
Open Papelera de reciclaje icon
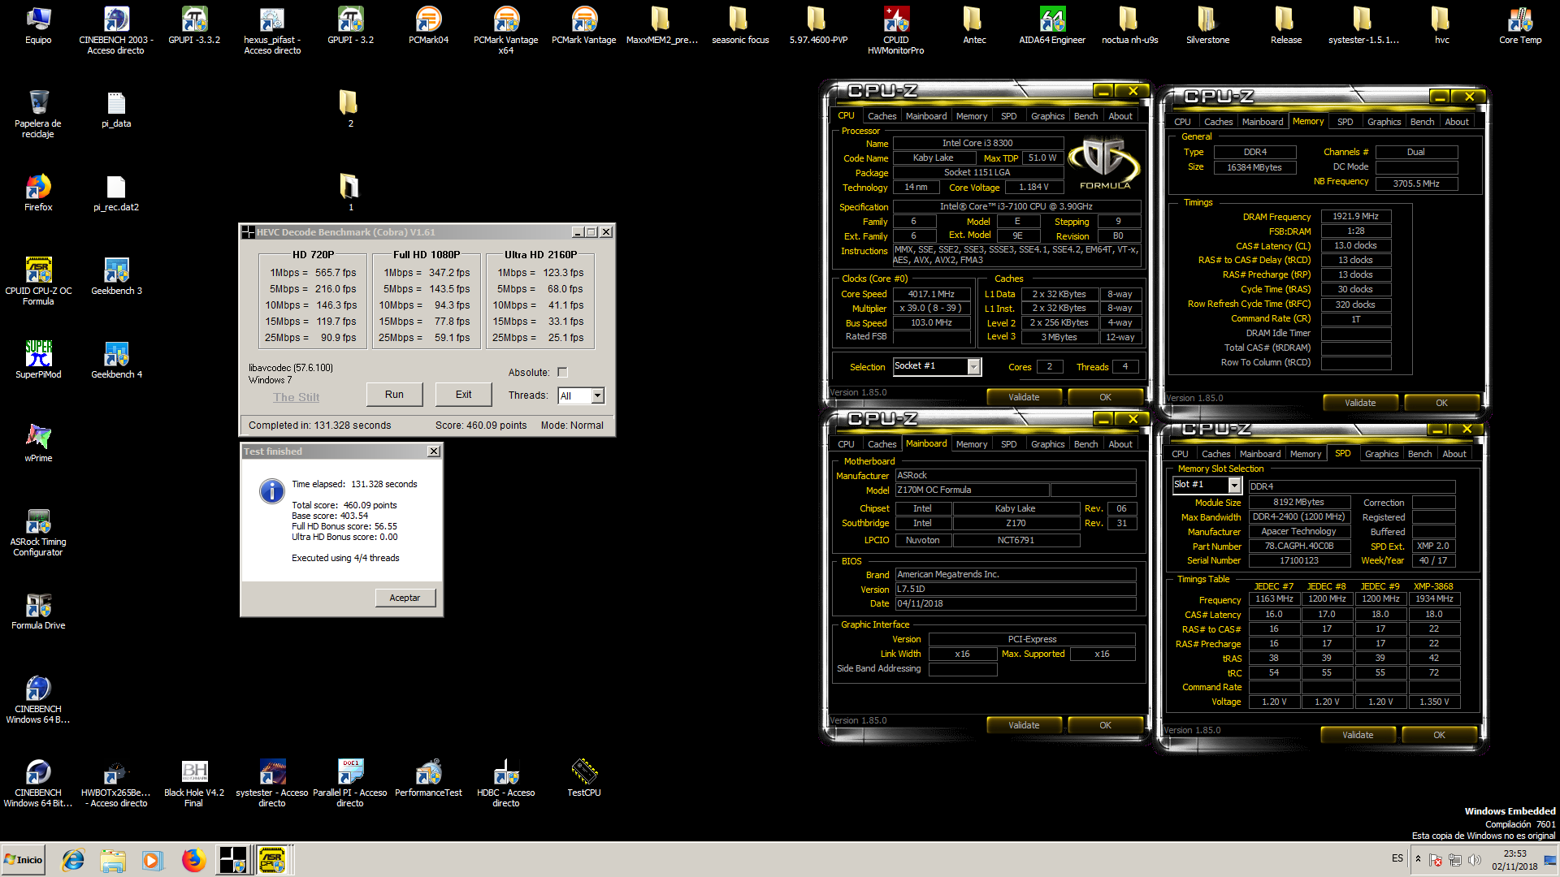(x=38, y=114)
